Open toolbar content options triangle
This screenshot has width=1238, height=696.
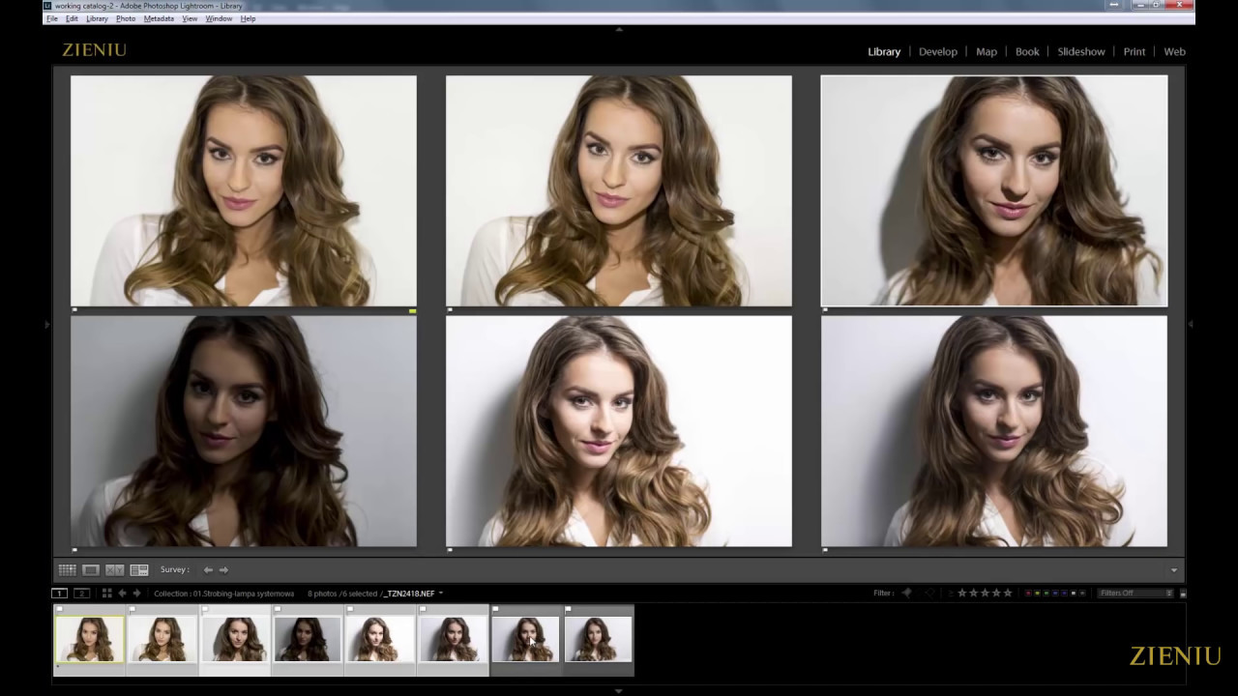pos(1174,570)
